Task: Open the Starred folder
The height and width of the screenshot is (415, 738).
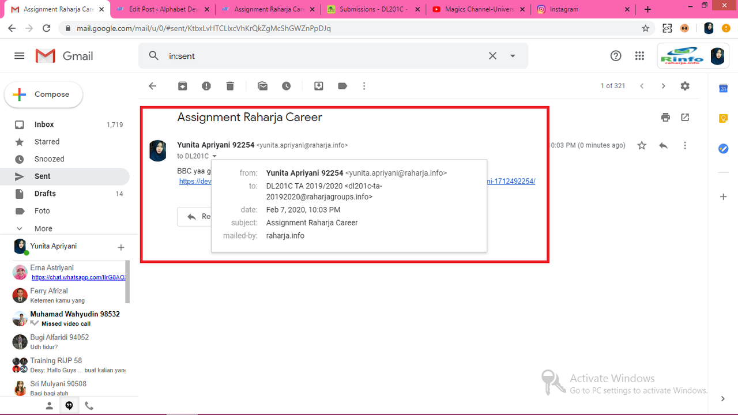Action: [x=65, y=142]
